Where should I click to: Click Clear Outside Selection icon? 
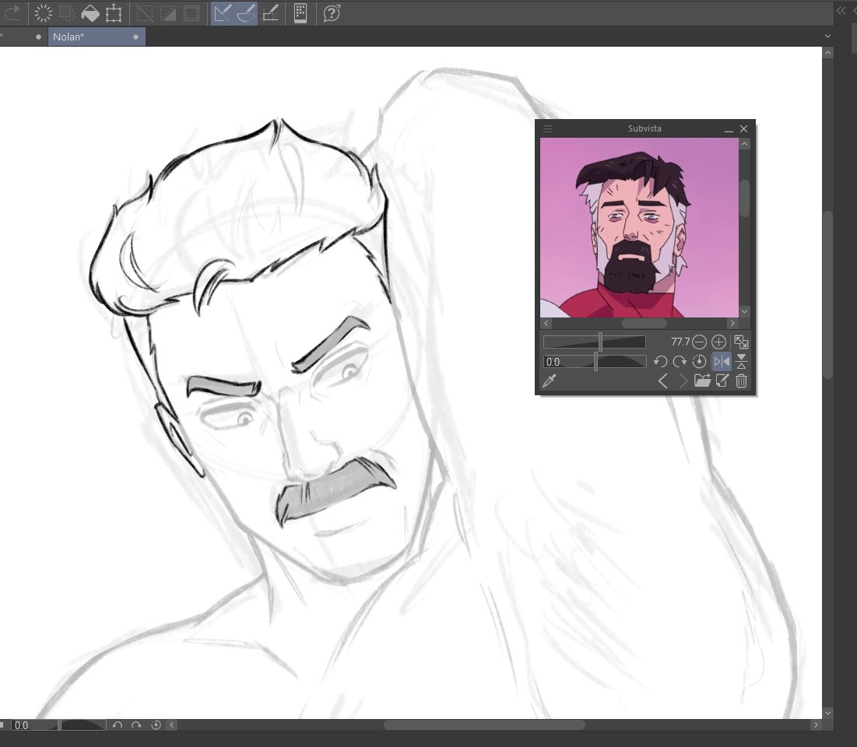click(x=67, y=12)
